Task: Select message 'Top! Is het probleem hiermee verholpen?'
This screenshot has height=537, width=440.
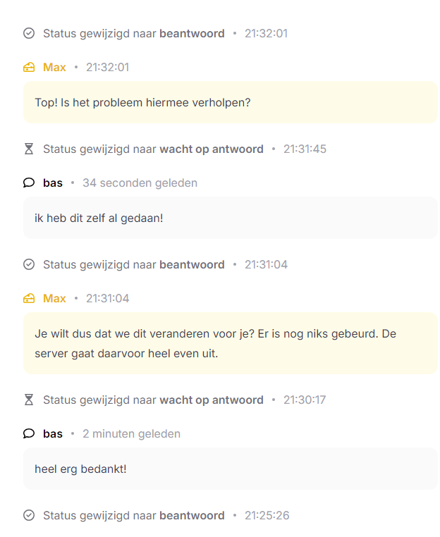Action: pyautogui.click(x=230, y=102)
